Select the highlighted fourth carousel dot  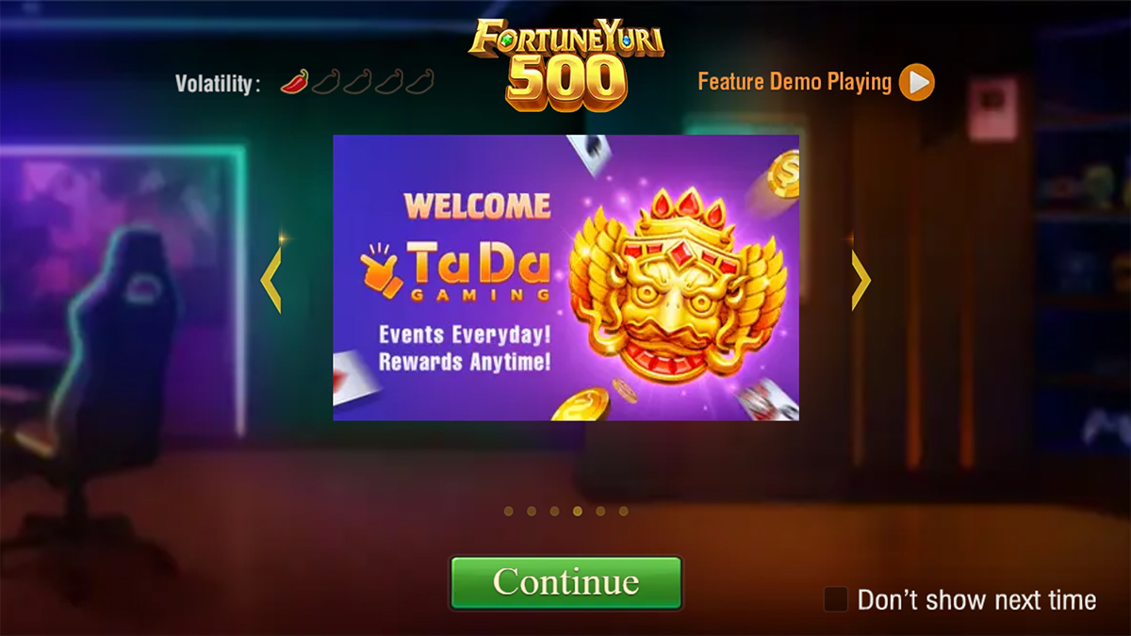coord(577,512)
